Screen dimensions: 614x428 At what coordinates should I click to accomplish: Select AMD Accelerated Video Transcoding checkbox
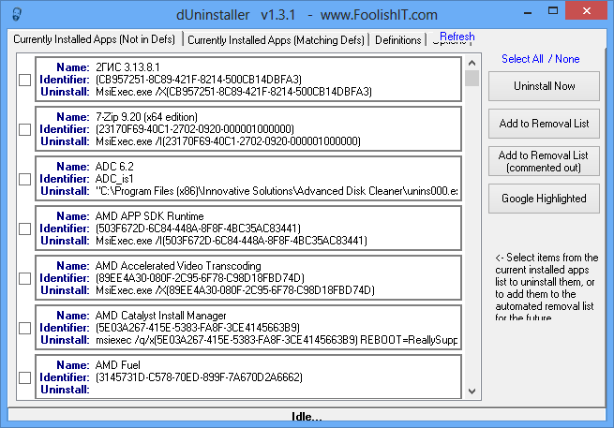(x=25, y=278)
